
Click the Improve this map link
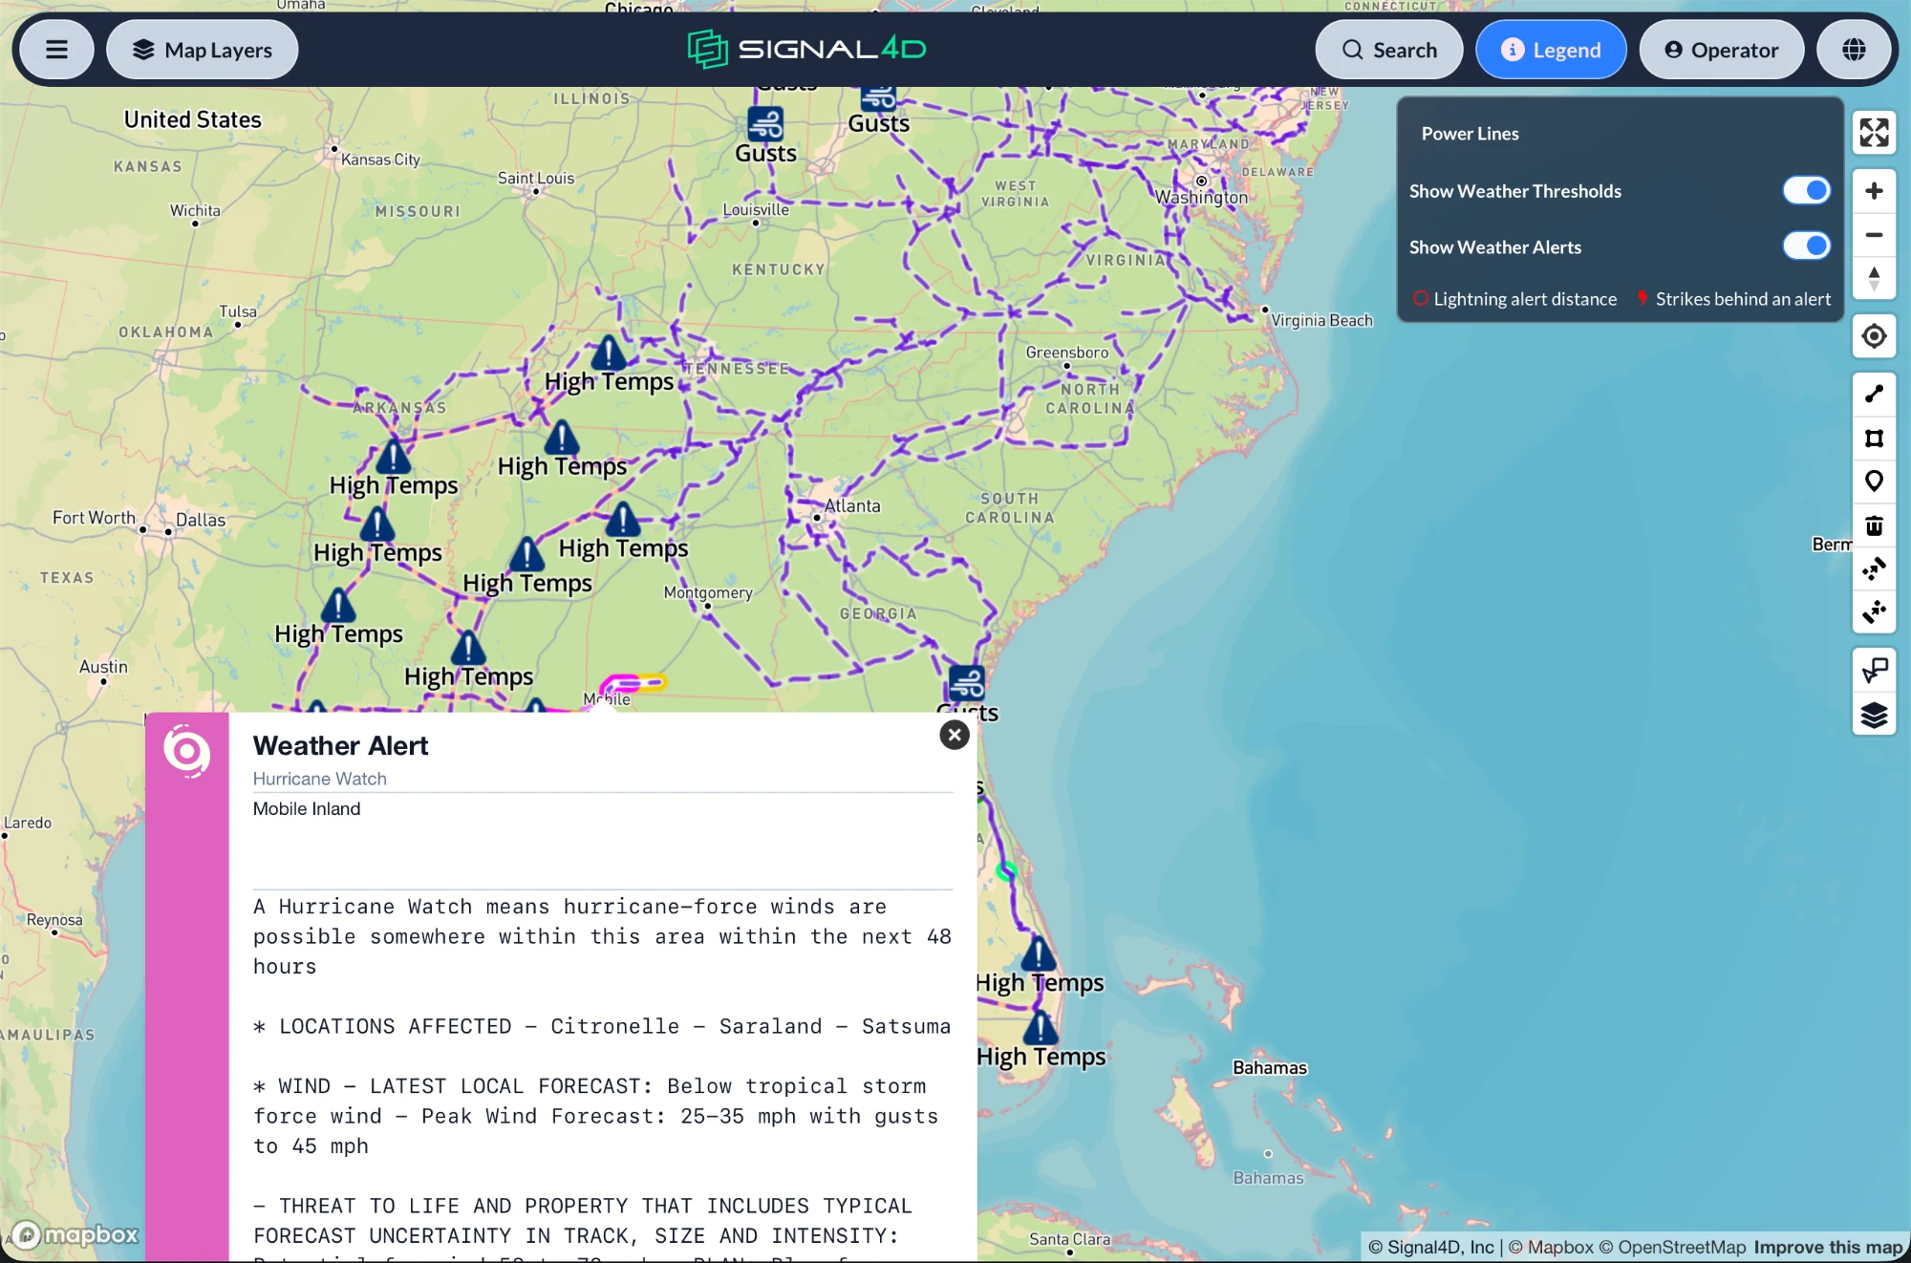(1828, 1247)
